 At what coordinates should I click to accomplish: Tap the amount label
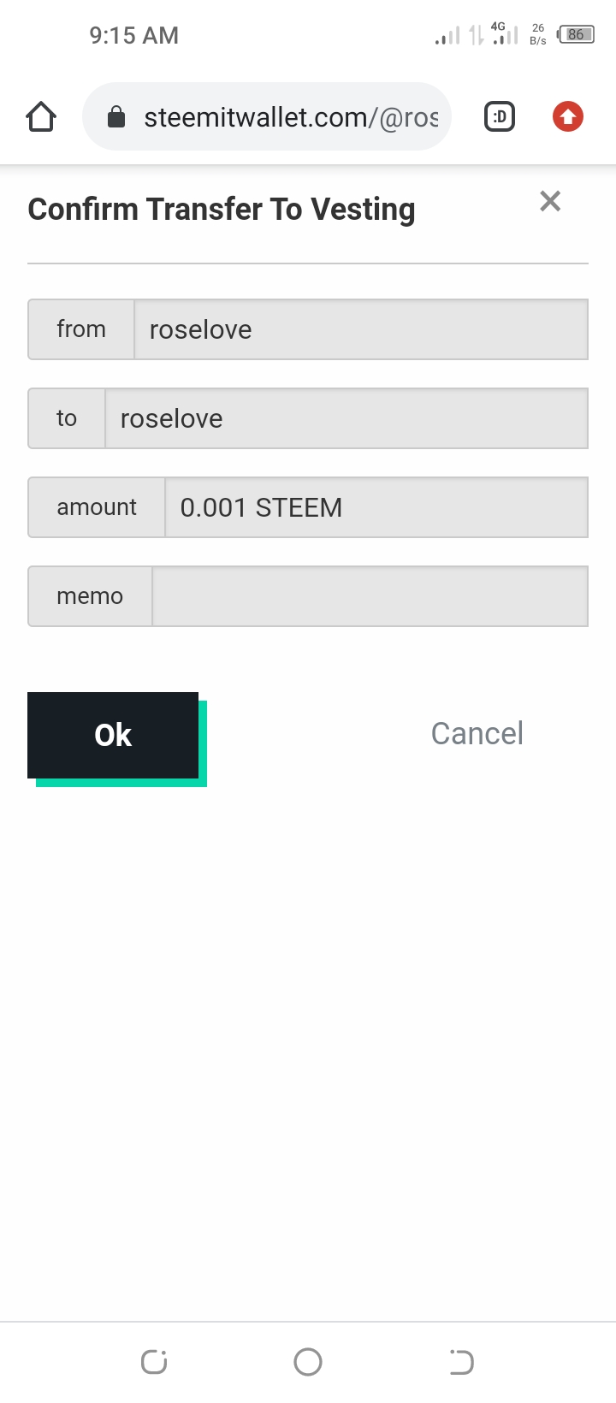point(97,507)
